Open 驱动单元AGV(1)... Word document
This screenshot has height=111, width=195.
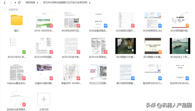point(153,72)
